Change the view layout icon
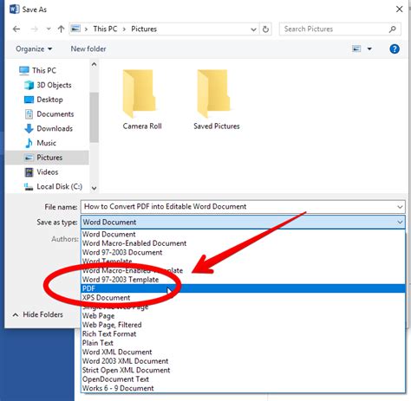The height and width of the screenshot is (401, 411). (x=356, y=49)
